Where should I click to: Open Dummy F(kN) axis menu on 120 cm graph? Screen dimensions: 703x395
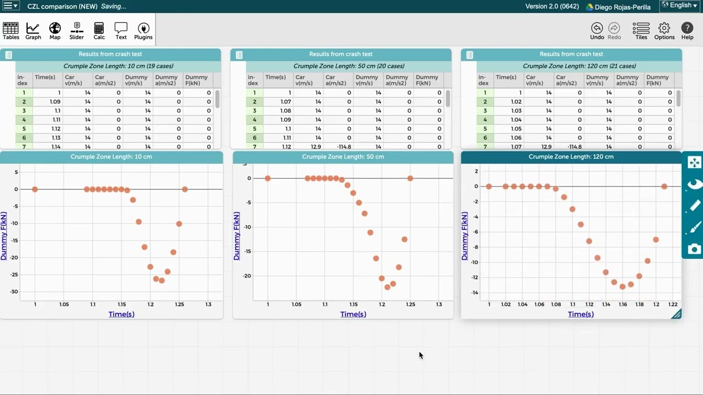point(465,236)
